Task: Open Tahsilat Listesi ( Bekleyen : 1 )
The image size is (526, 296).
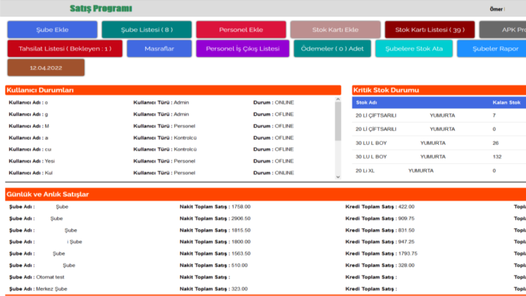Action: 65,49
